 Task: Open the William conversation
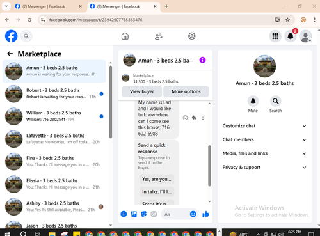[x=54, y=116]
